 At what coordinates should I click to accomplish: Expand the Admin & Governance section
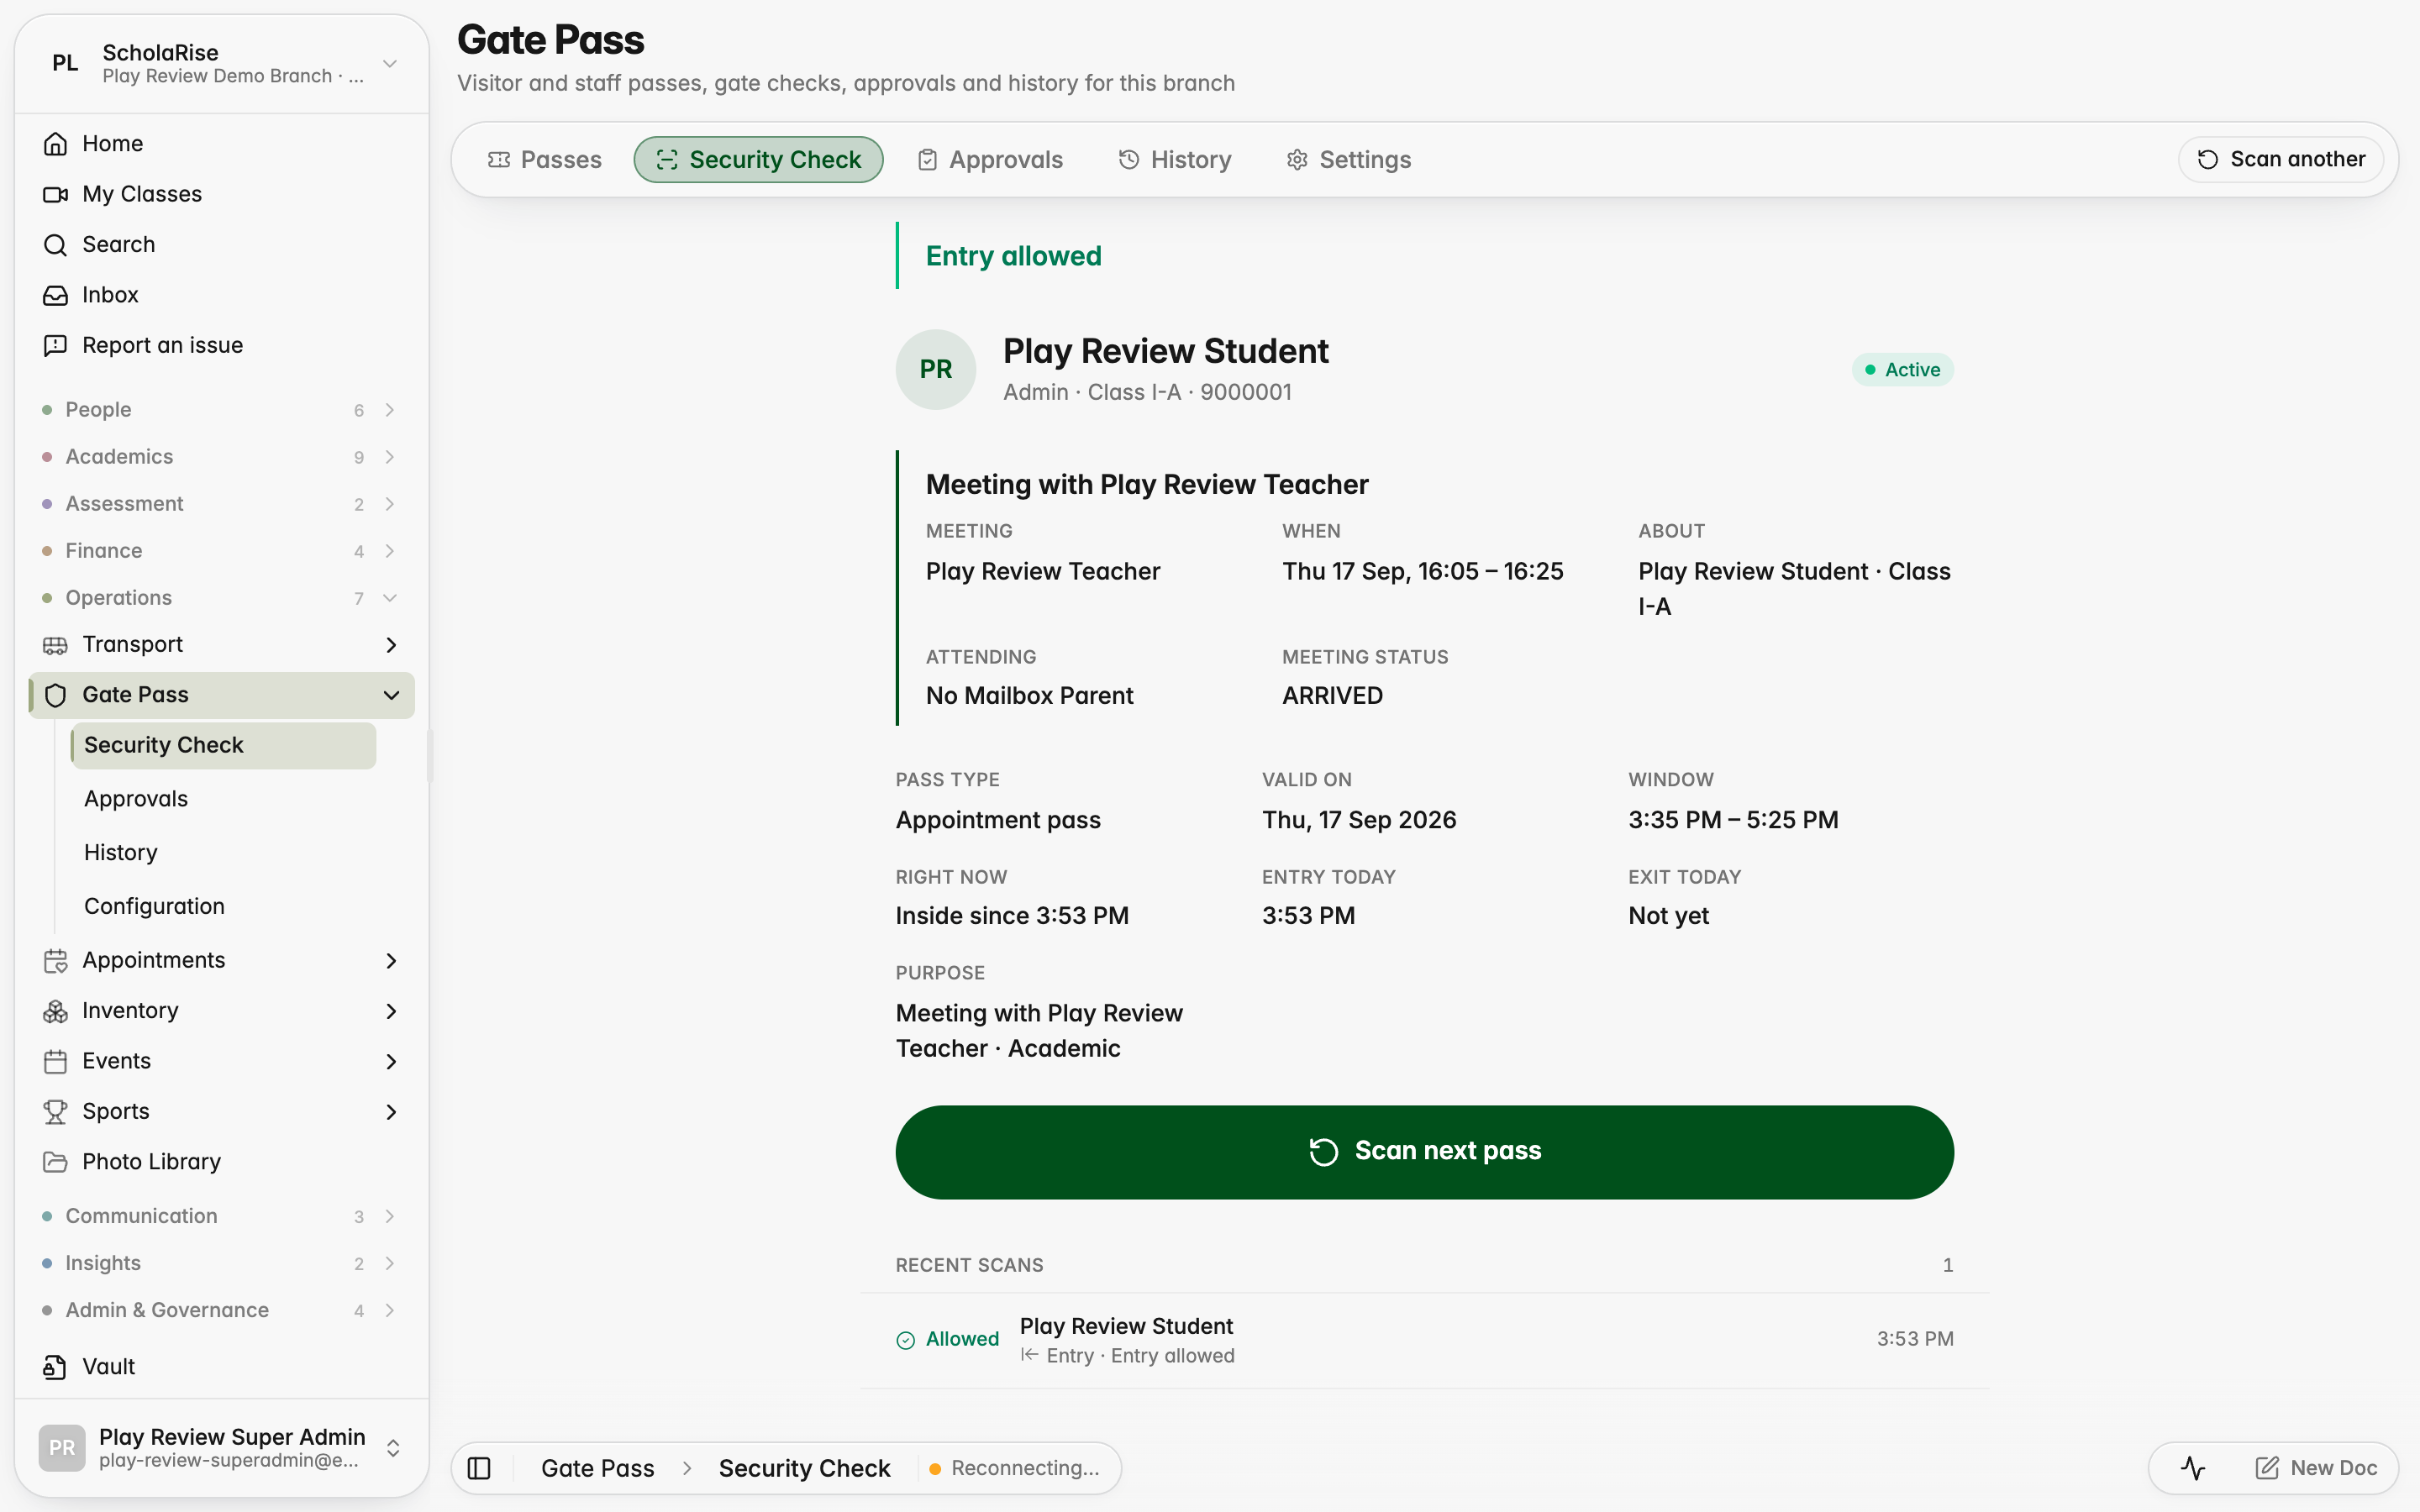[x=221, y=1310]
